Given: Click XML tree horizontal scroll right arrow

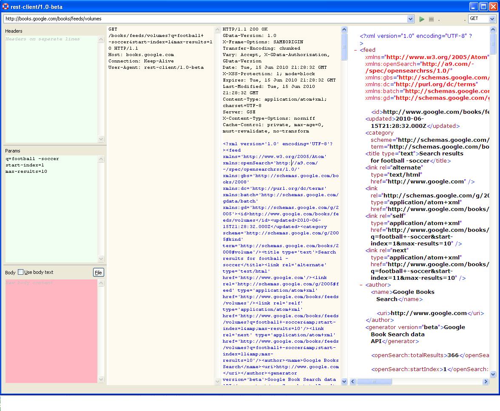Looking at the screenshot, I should click(486, 381).
